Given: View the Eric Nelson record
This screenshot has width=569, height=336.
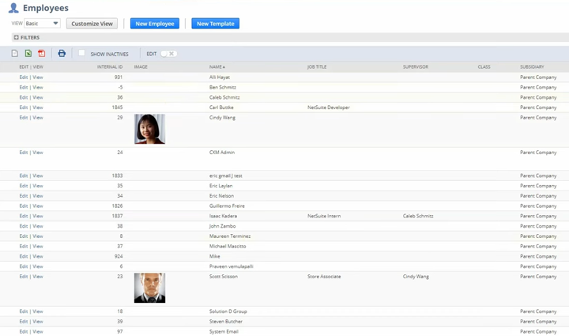Looking at the screenshot, I should tap(38, 196).
